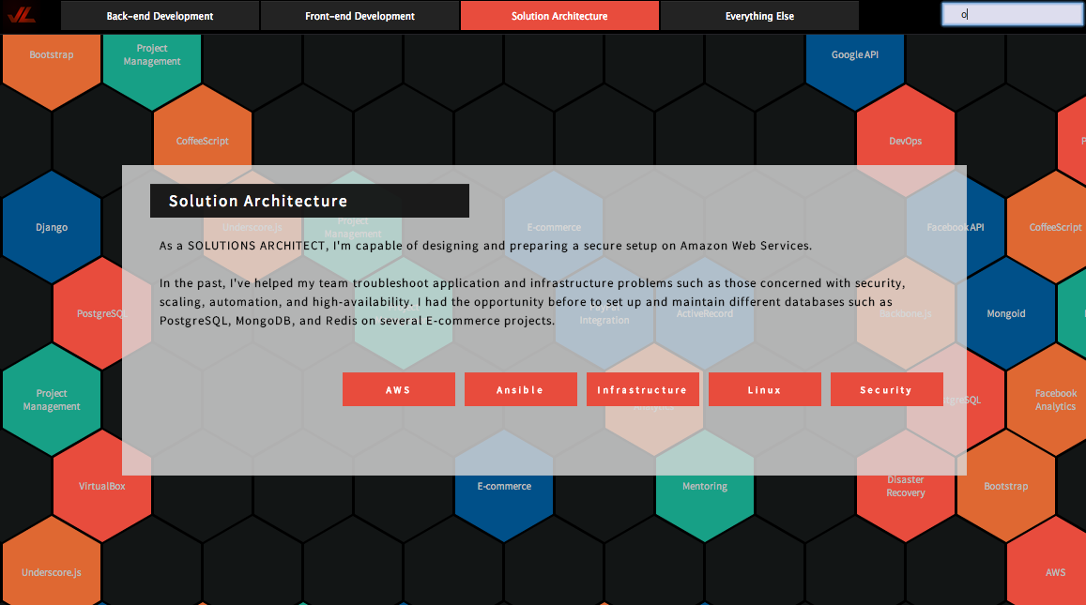The image size is (1086, 605).
Task: Click the Ansible skill button
Action: click(520, 389)
